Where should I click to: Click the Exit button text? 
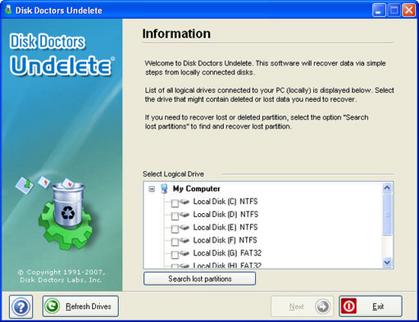coord(378,306)
